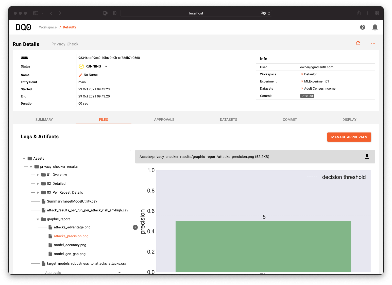Image resolution: width=392 pixels, height=285 pixels.
Task: Select model_gen_gap.png in the file tree
Action: 70,254
